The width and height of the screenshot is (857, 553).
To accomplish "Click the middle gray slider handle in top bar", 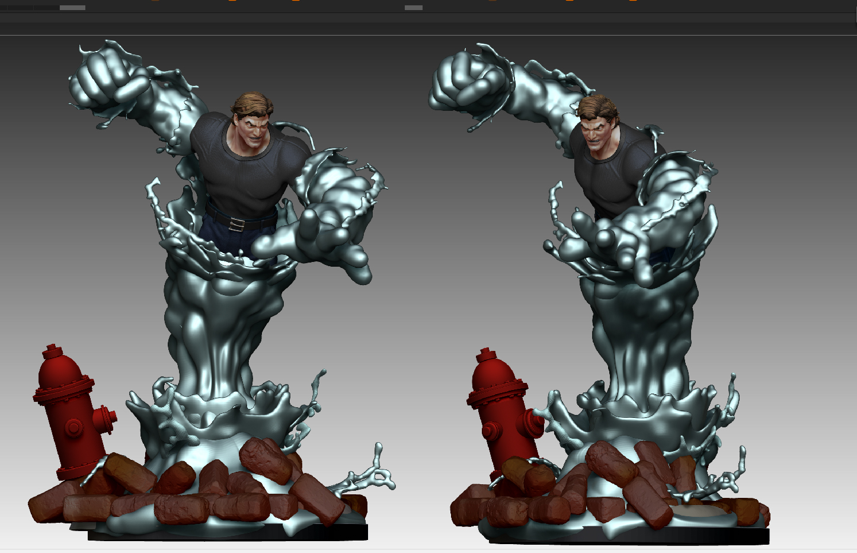I will [x=413, y=8].
